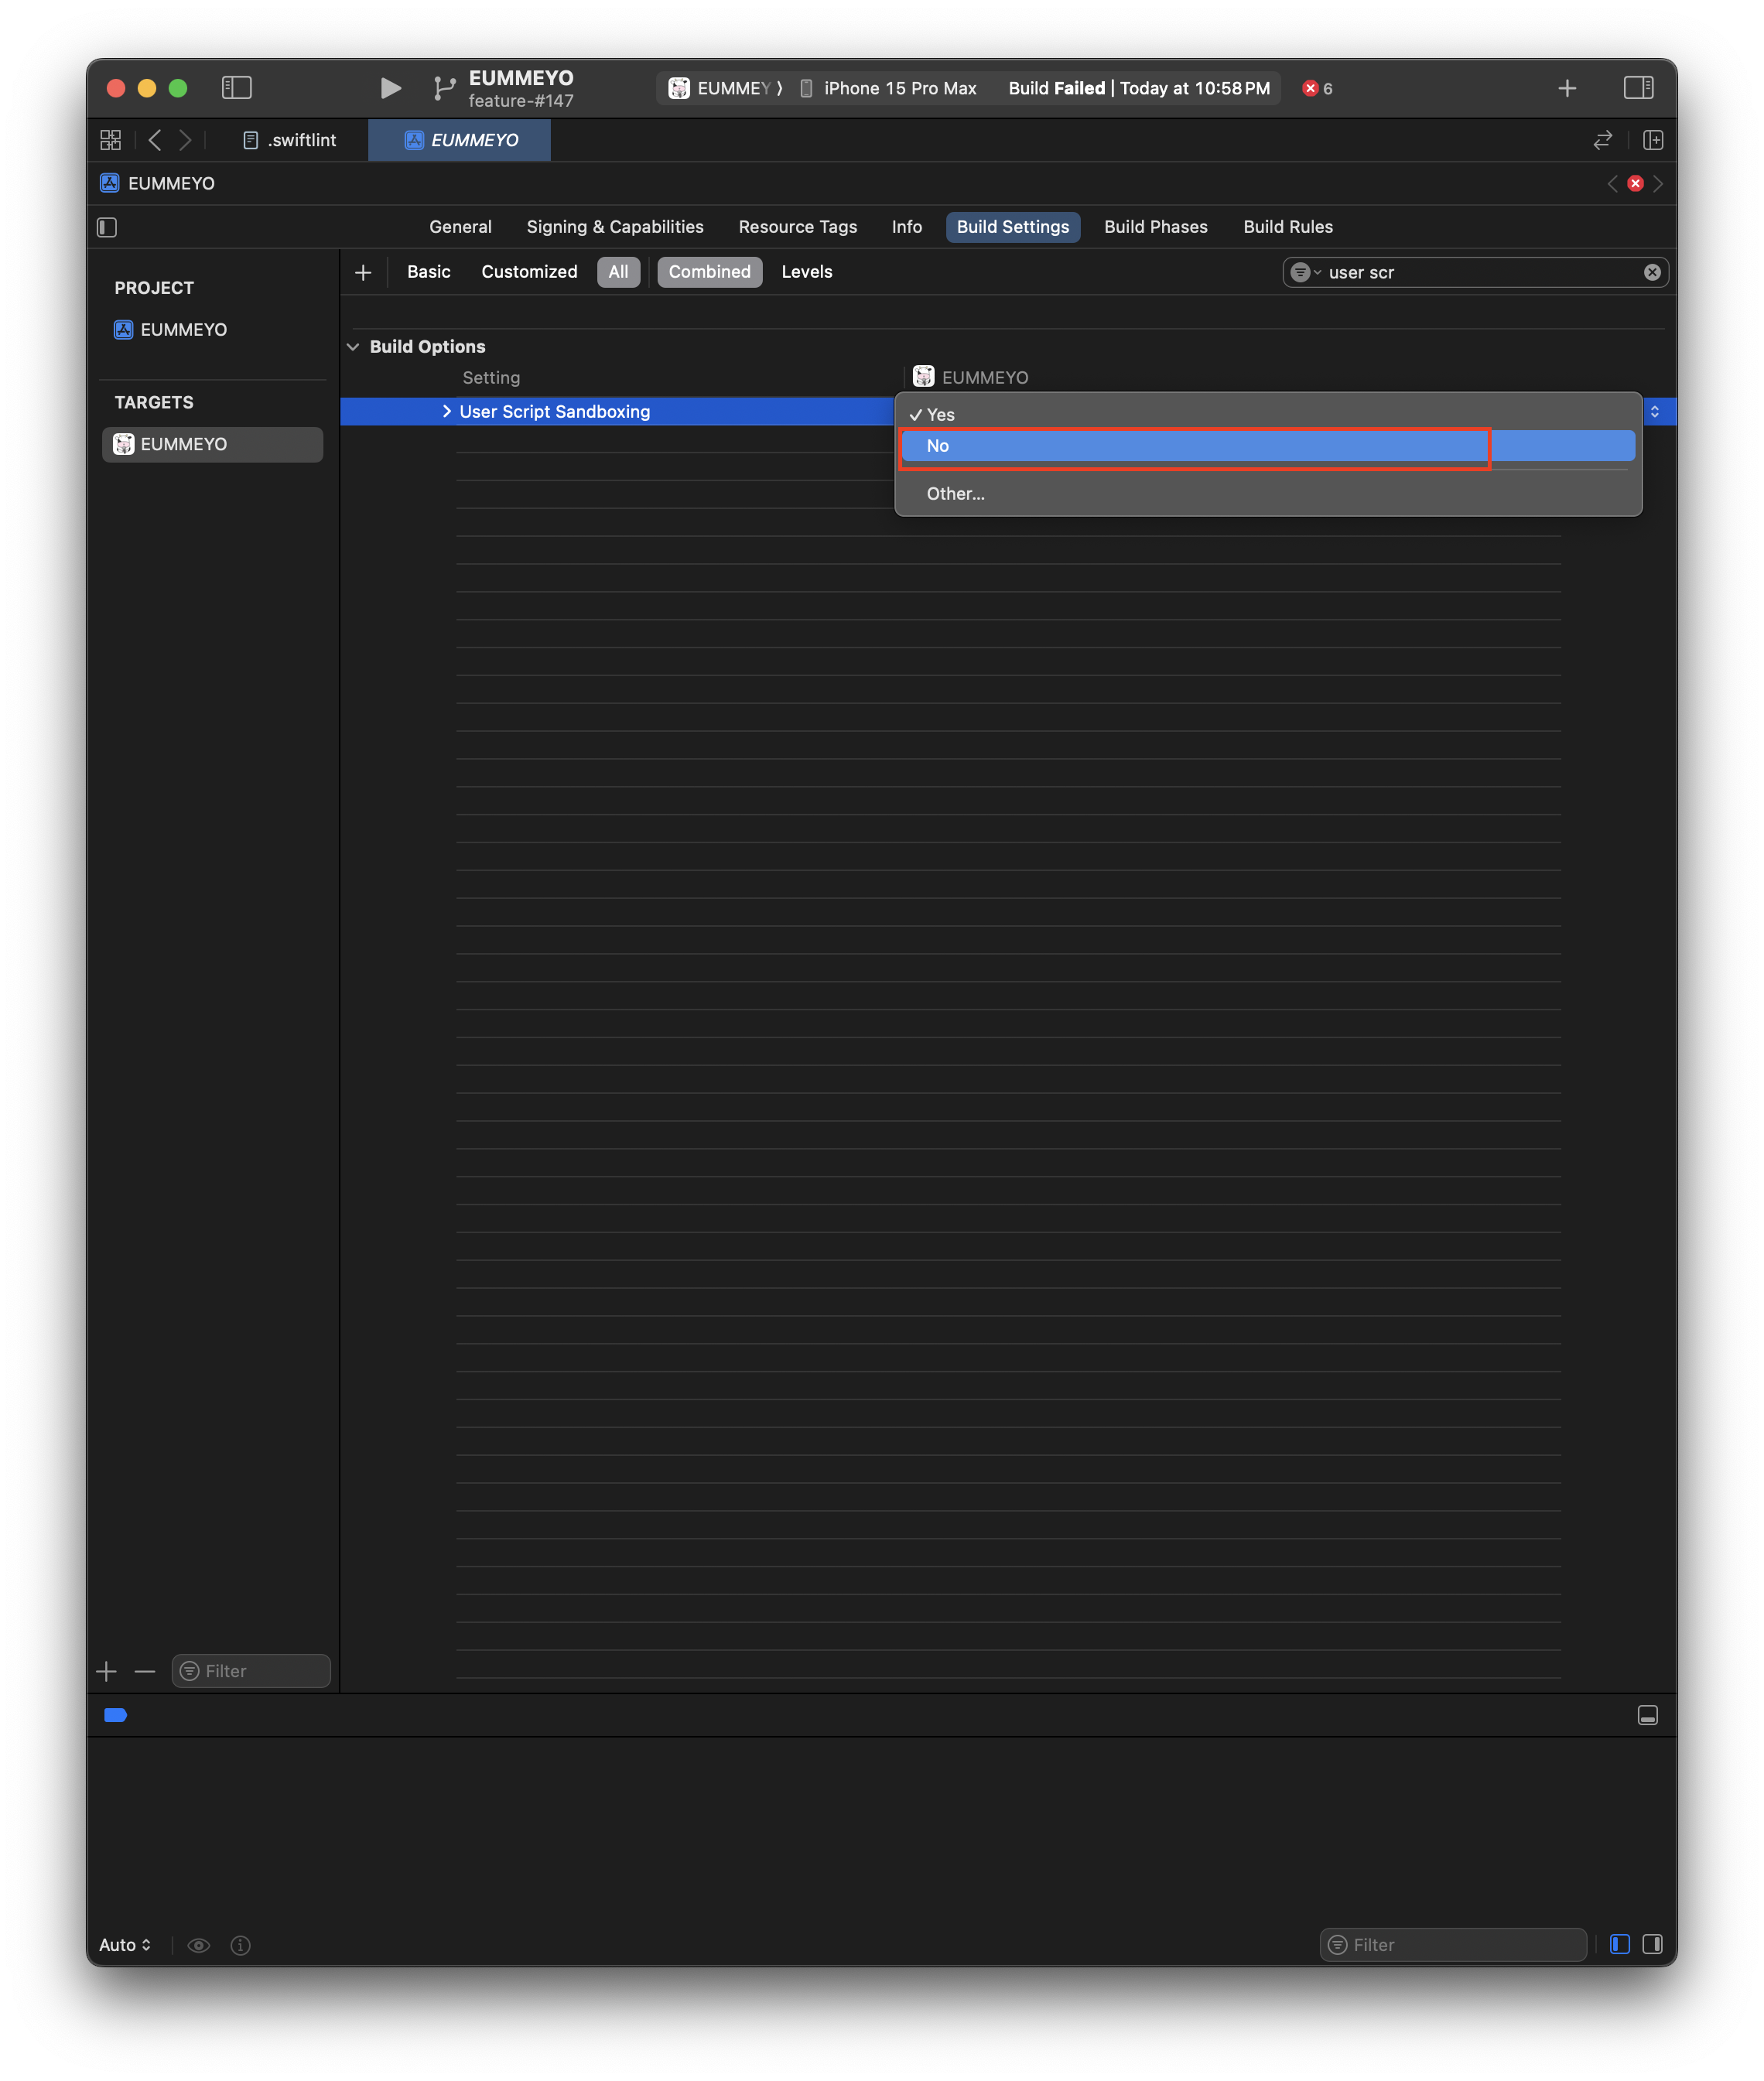
Task: Toggle the Quick Look eye icon
Action: pos(199,1945)
